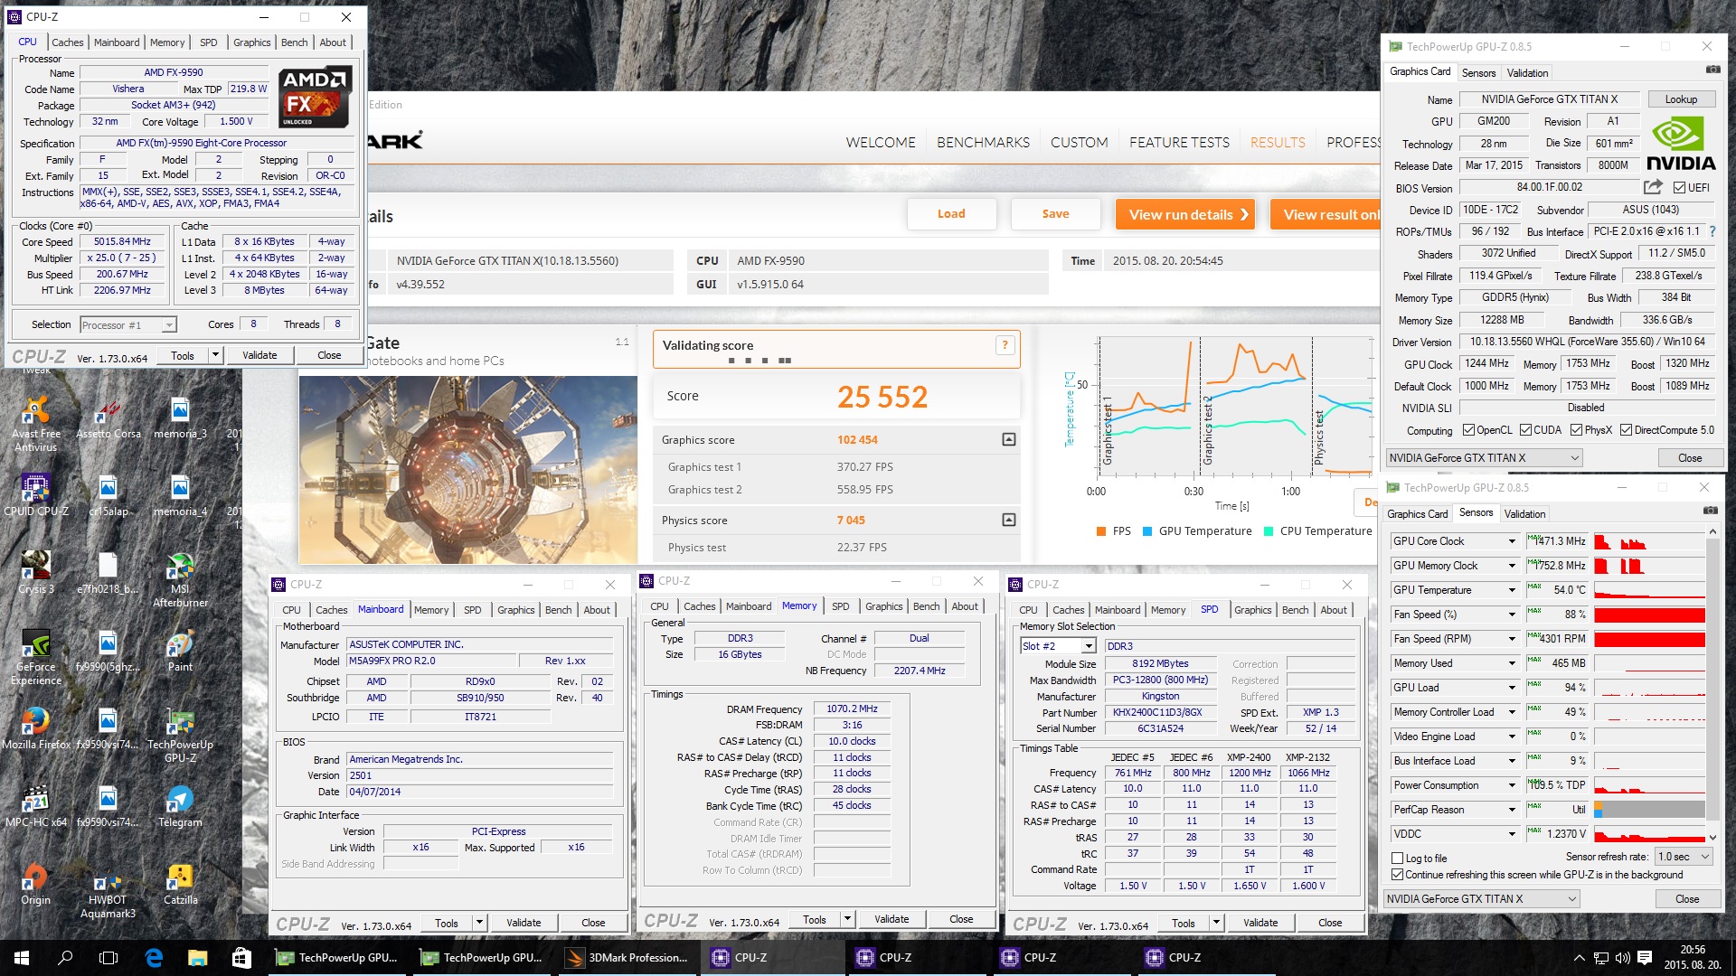Toggle DirectCompute 5.0 checkbox
1736x976 pixels.
(1626, 430)
